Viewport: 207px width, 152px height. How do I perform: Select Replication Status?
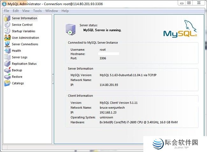[24, 64]
